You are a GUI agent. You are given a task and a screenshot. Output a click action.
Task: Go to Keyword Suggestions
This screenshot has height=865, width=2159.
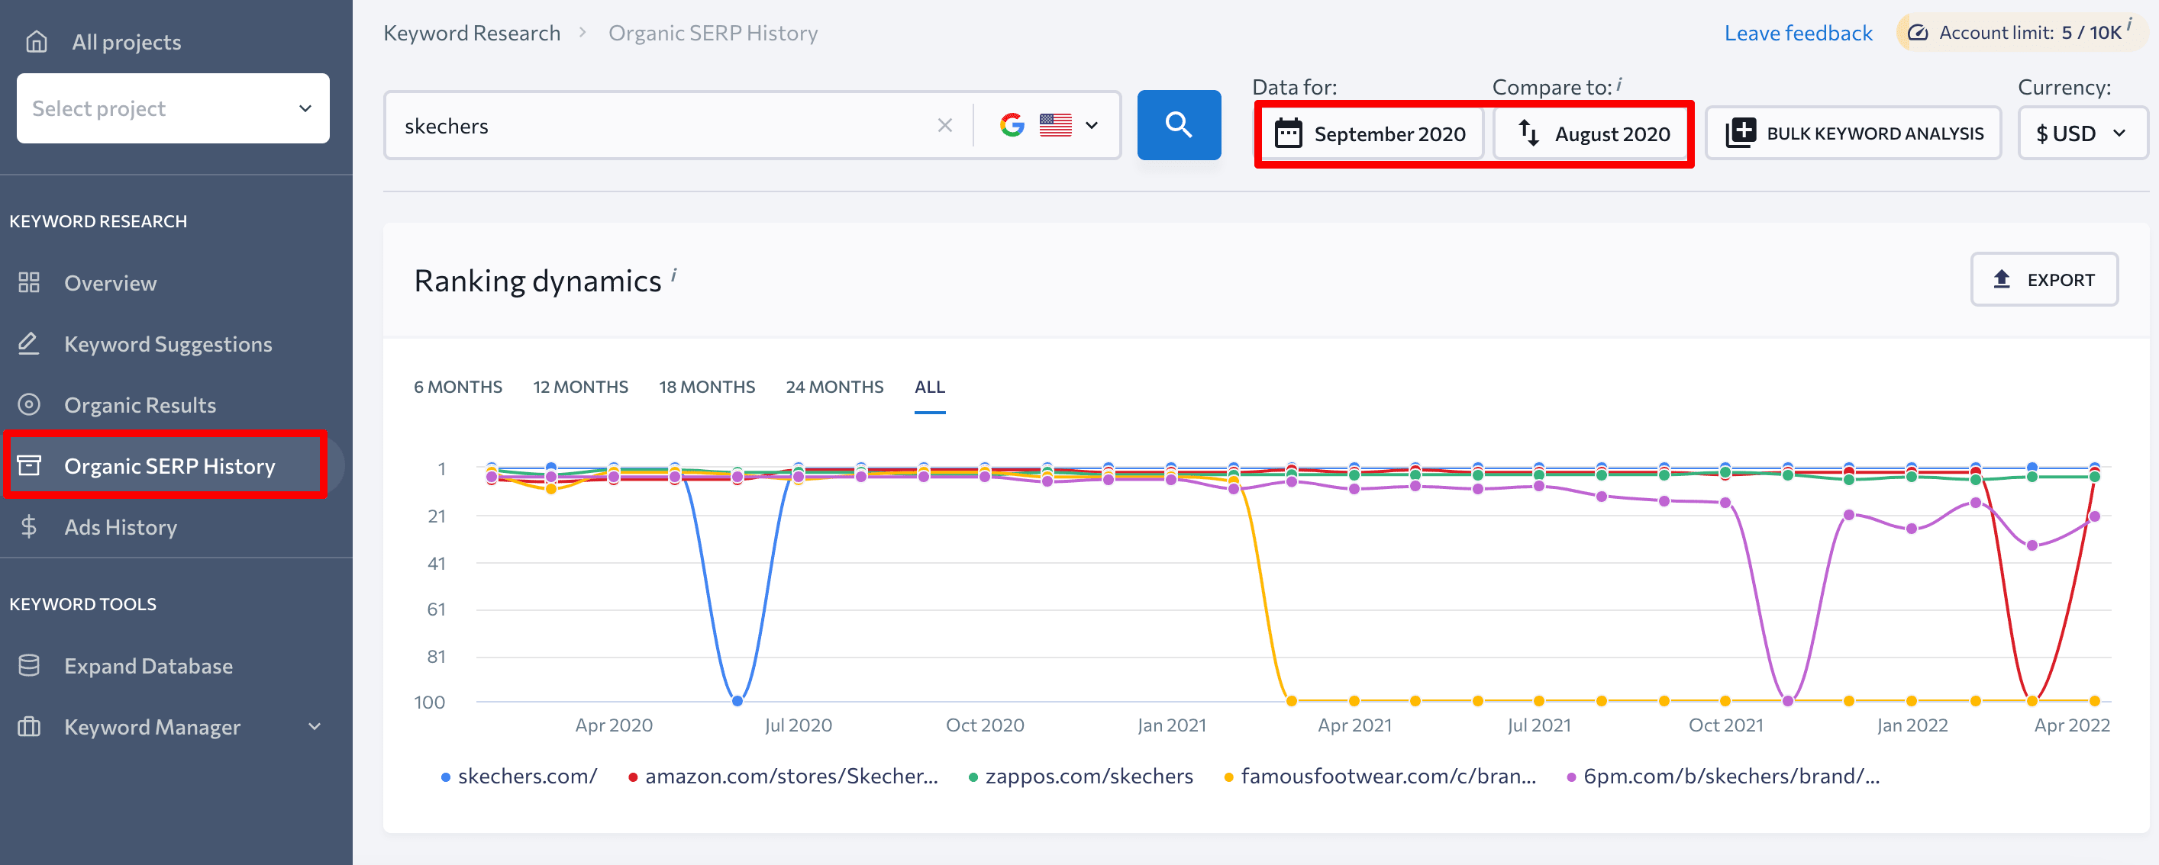pos(168,344)
